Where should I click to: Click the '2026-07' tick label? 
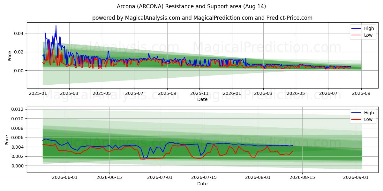pos(328,93)
